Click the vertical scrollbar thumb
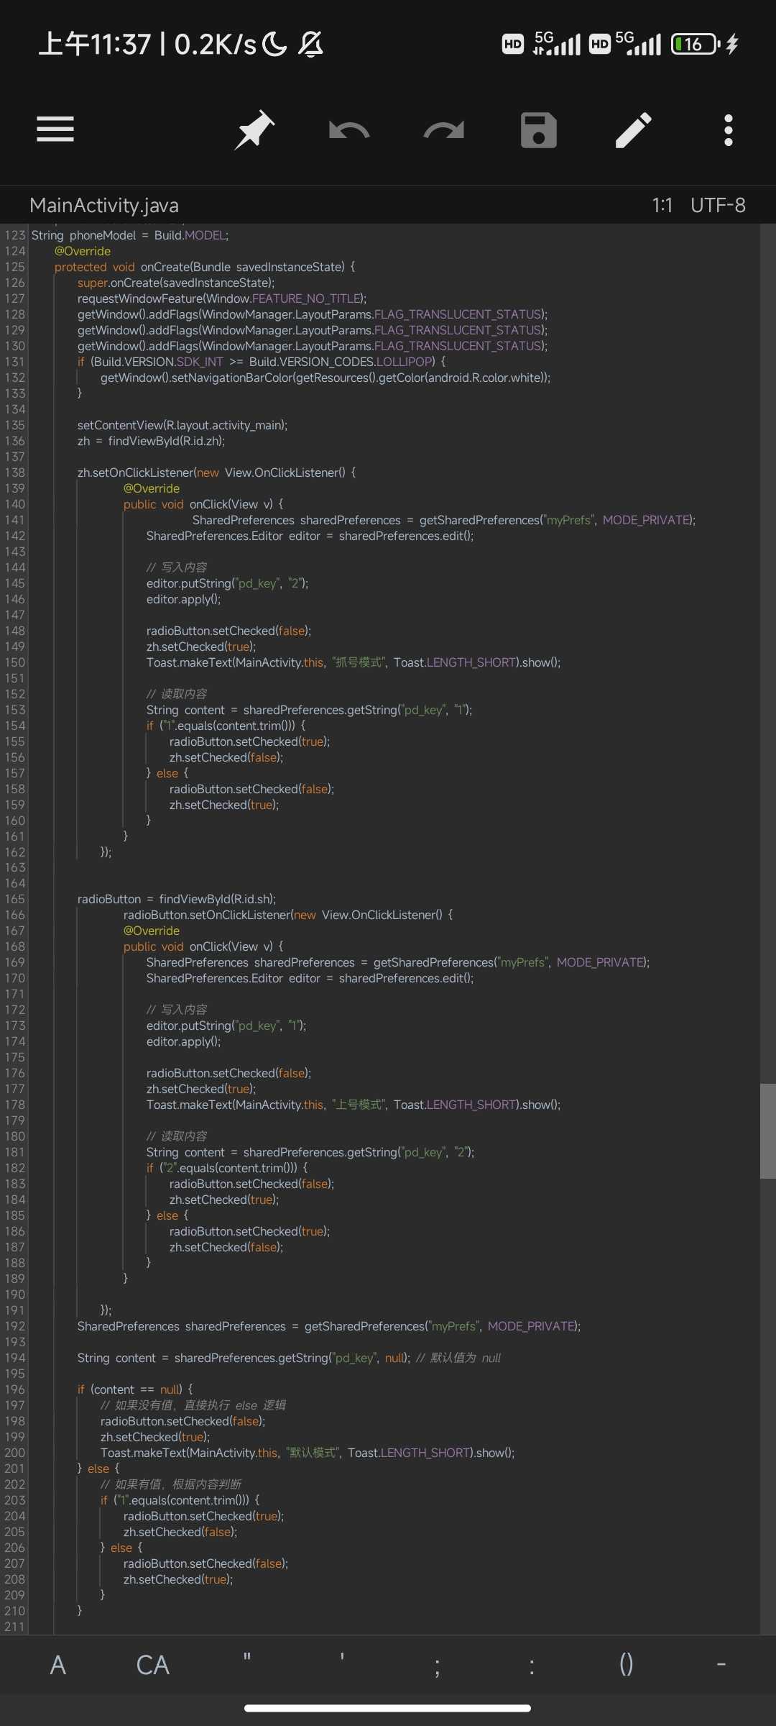This screenshot has height=1726, width=776. point(767,1131)
